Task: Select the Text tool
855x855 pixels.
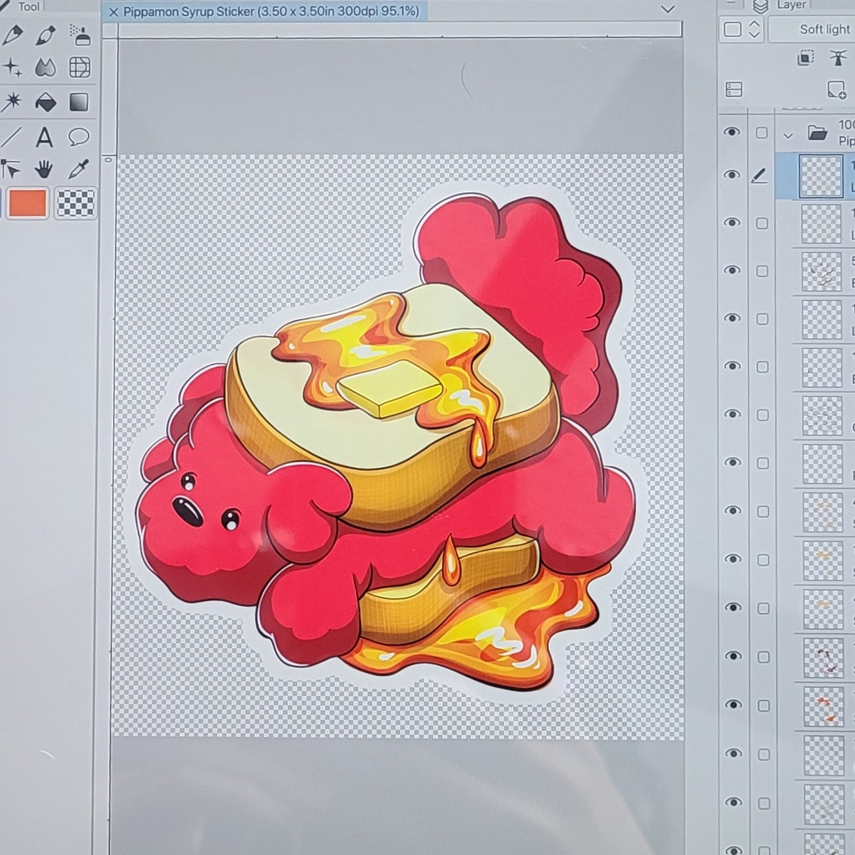Action: (44, 137)
